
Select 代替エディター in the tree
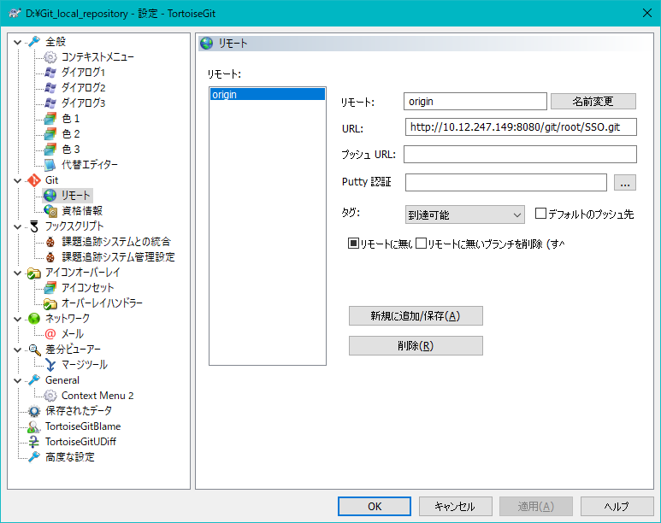pyautogui.click(x=90, y=164)
